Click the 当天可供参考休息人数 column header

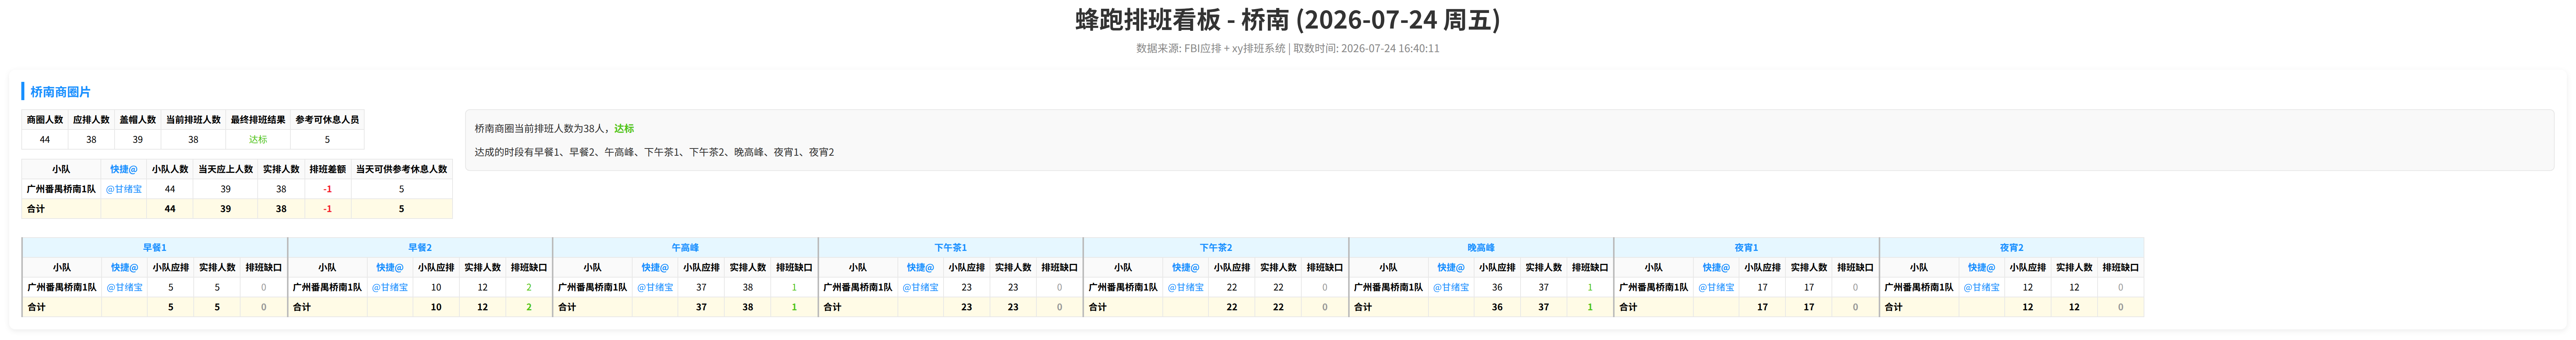[x=402, y=169]
